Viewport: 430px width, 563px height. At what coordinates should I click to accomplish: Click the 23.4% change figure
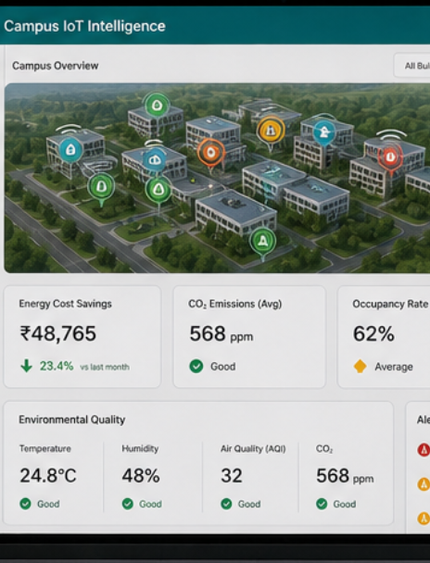57,366
